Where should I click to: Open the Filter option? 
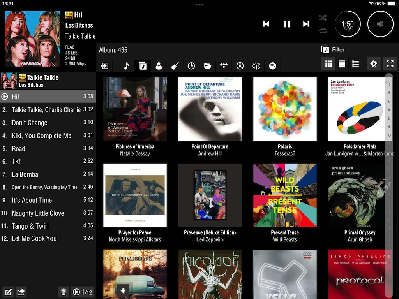coord(333,49)
